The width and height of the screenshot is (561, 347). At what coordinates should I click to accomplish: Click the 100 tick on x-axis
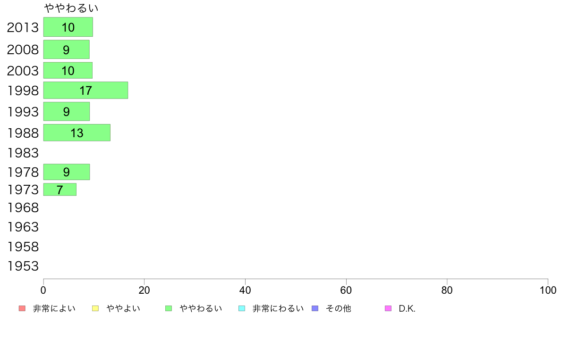548,290
